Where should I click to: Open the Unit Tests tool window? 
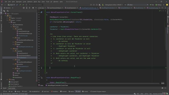pos(45,92)
